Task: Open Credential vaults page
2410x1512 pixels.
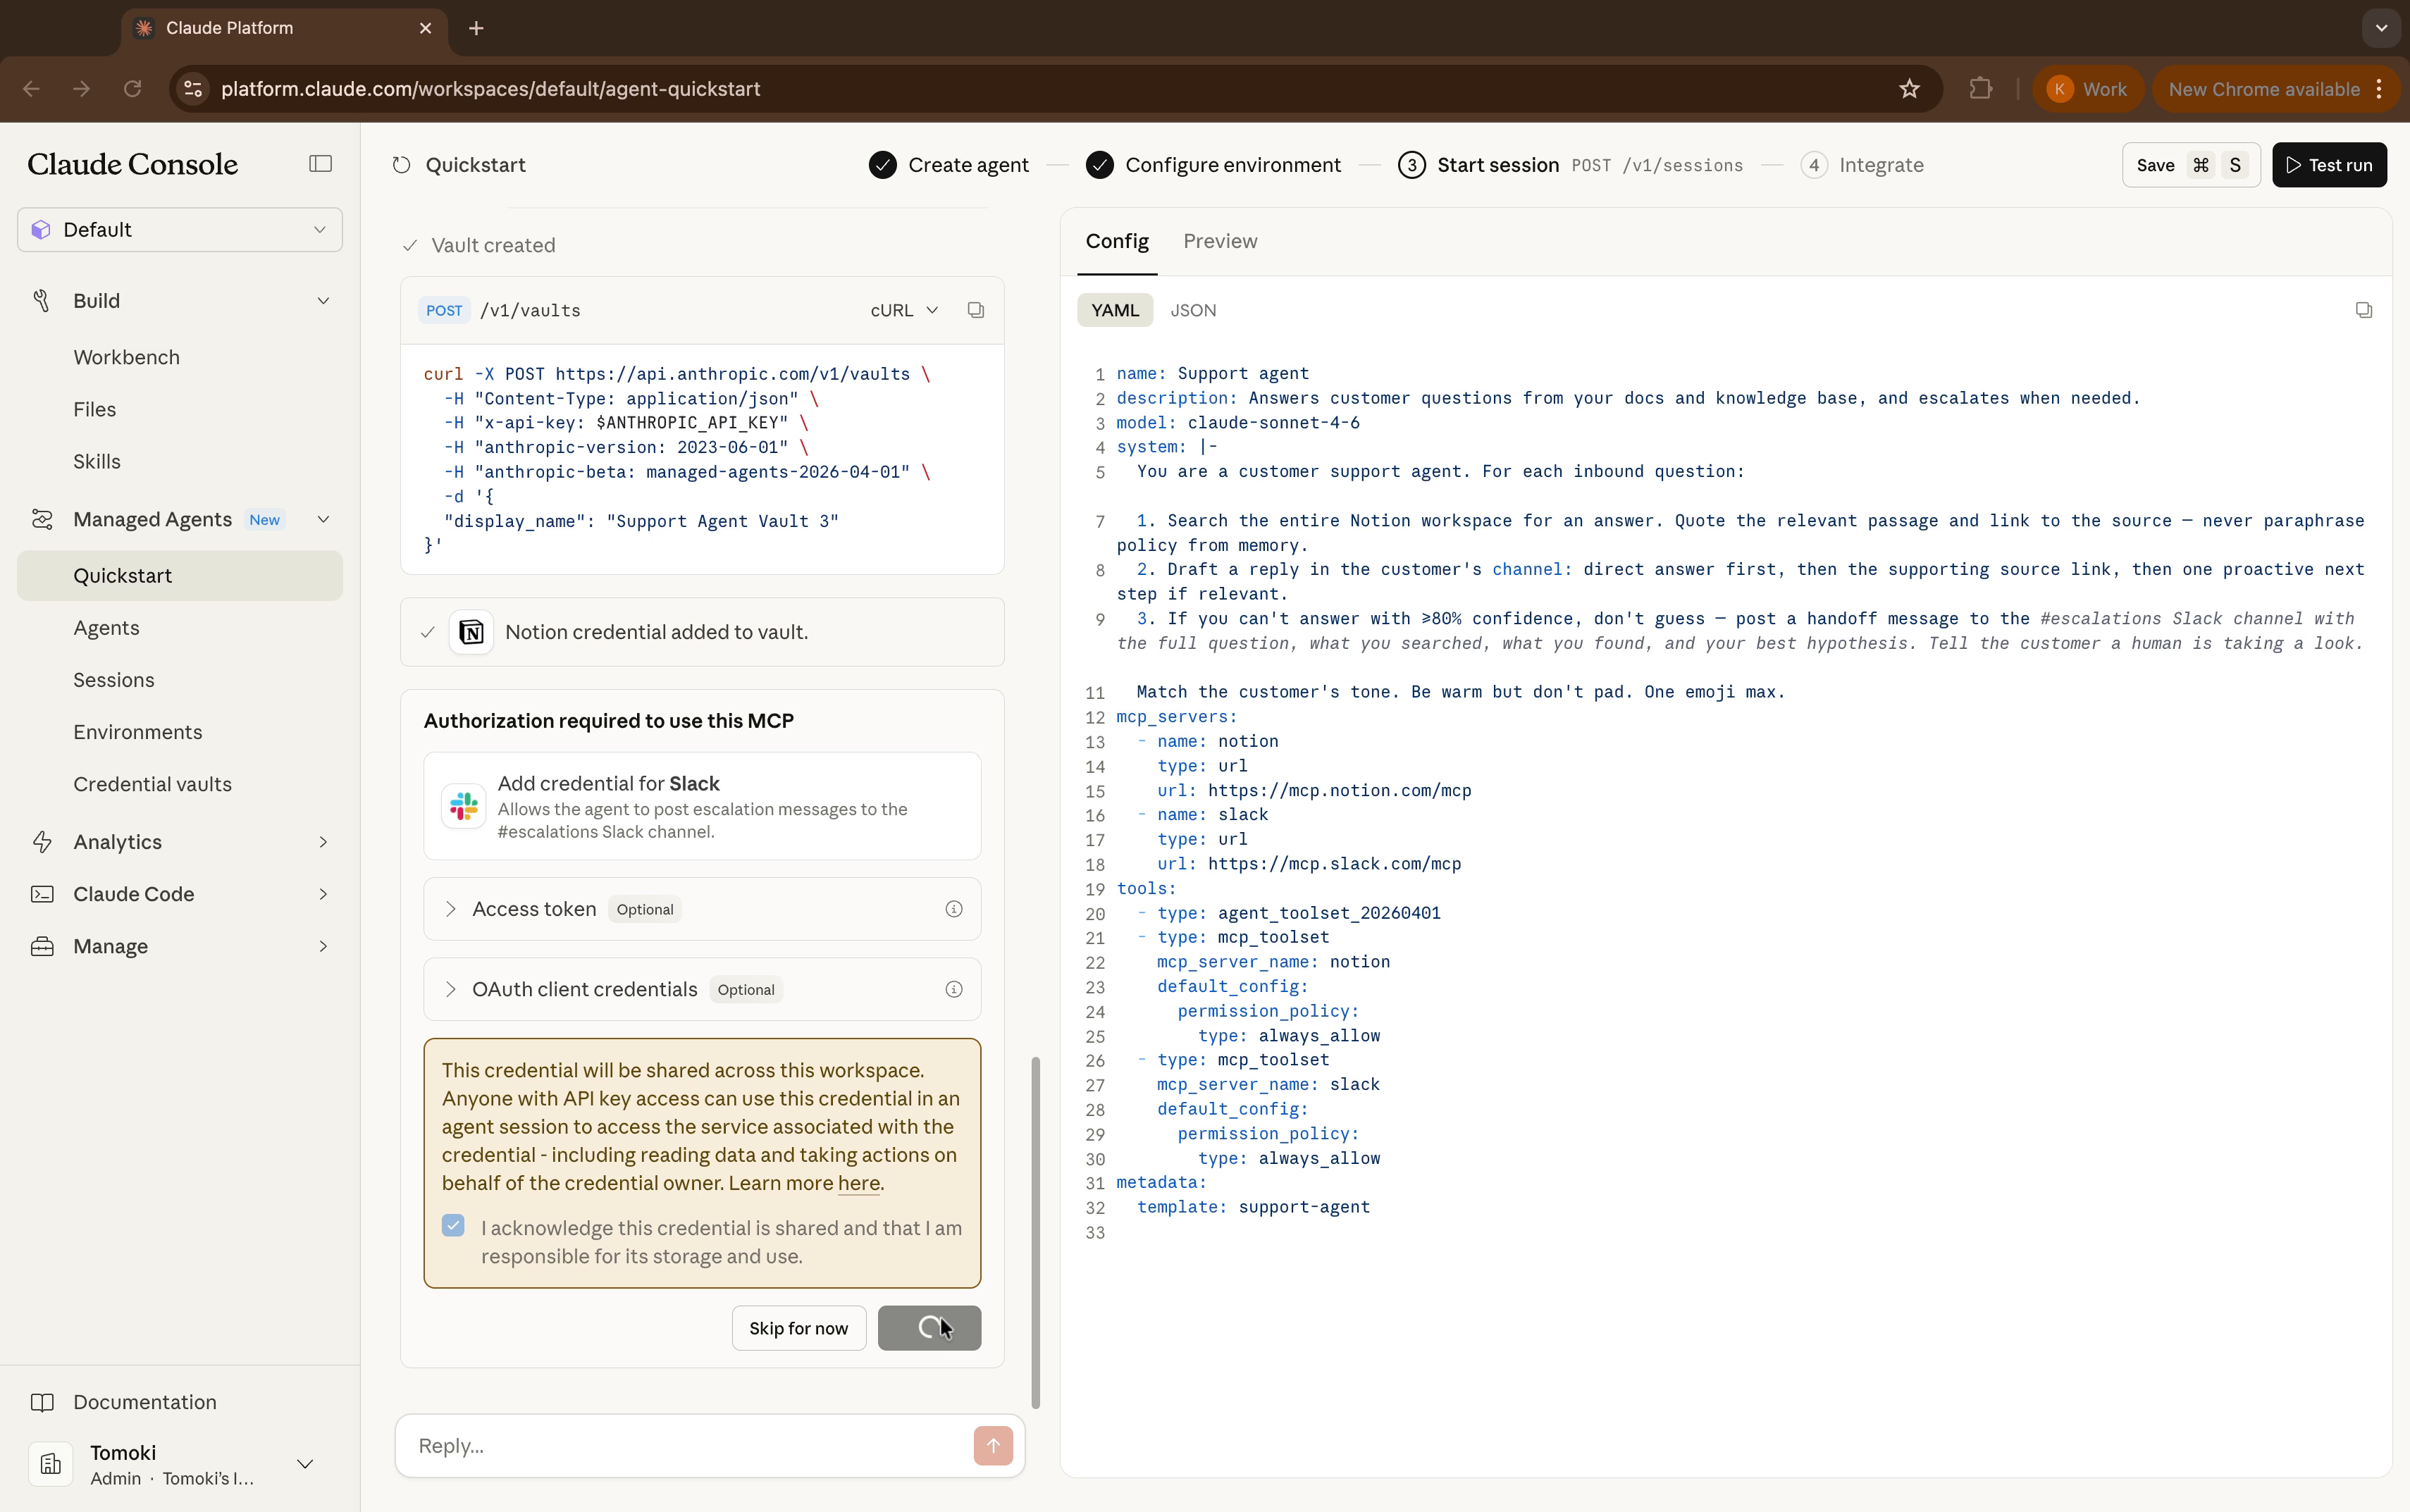Action: 152,784
